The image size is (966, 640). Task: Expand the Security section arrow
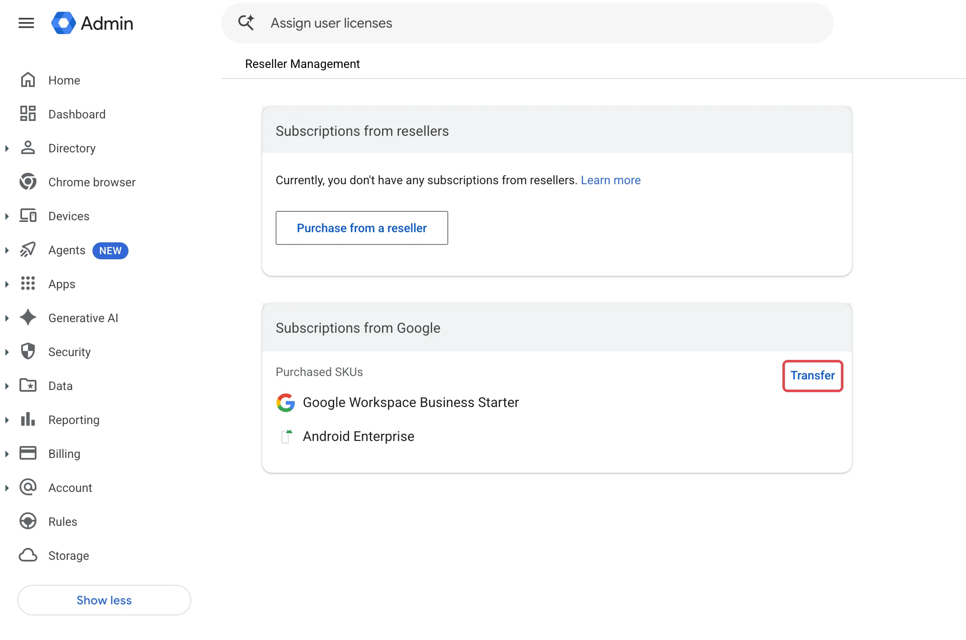click(x=7, y=352)
